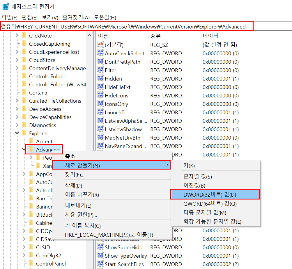Choose 다중 문자열 값(M) option
Image resolution: width=292 pixels, height=269 pixels.
point(215,213)
